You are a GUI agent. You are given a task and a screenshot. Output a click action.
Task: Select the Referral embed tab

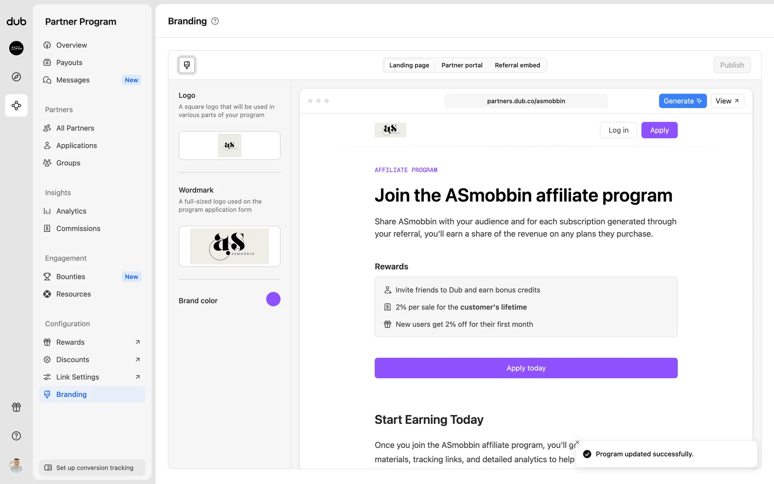[517, 65]
